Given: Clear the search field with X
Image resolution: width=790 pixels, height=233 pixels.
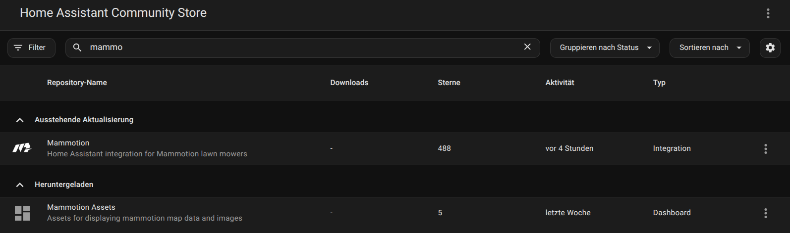Looking at the screenshot, I should (x=527, y=47).
